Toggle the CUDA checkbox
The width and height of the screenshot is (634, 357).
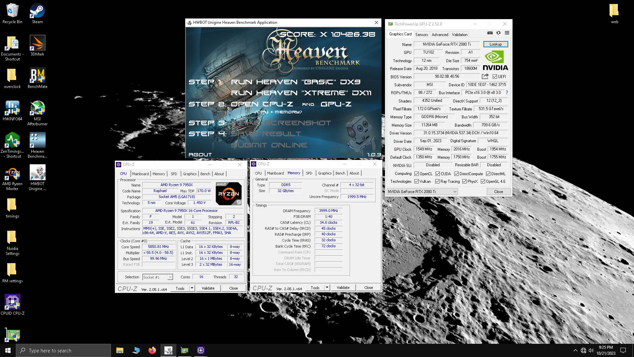pos(438,174)
